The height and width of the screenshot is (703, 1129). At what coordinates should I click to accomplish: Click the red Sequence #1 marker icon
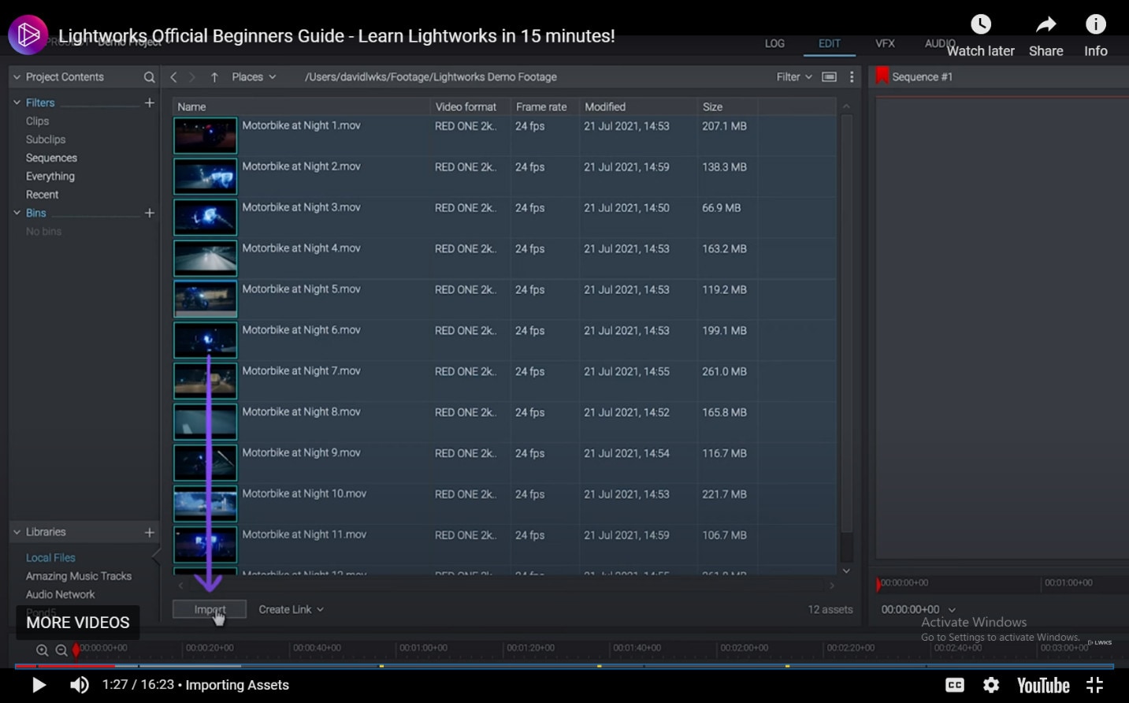click(x=882, y=76)
